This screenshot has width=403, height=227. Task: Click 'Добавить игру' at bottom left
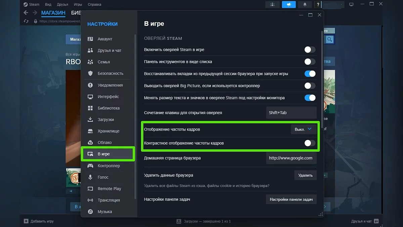[39, 221]
